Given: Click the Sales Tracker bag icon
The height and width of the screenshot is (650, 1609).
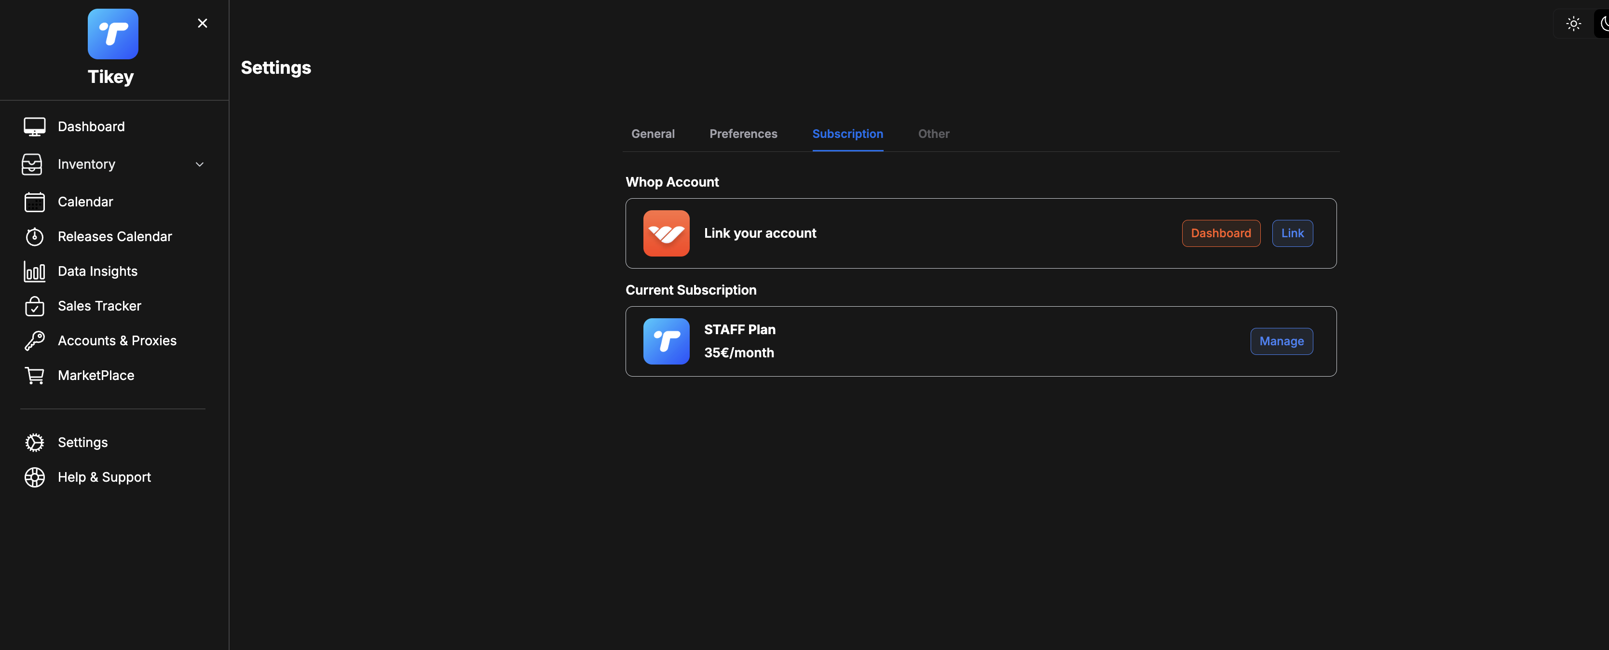Looking at the screenshot, I should 34,306.
